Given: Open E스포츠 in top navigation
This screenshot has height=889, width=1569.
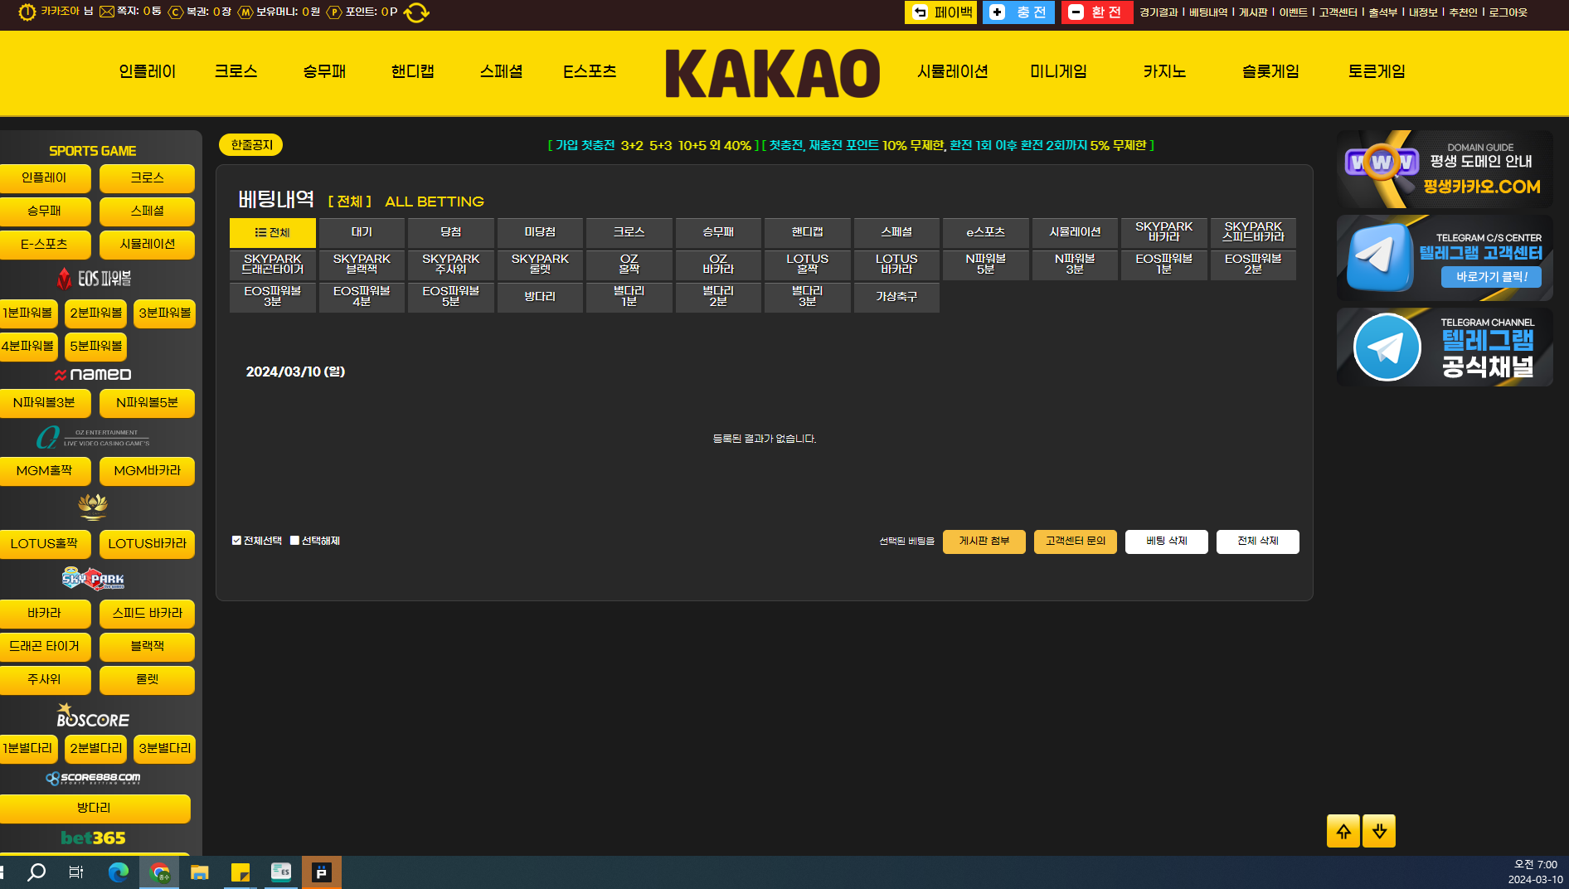Looking at the screenshot, I should [x=590, y=72].
